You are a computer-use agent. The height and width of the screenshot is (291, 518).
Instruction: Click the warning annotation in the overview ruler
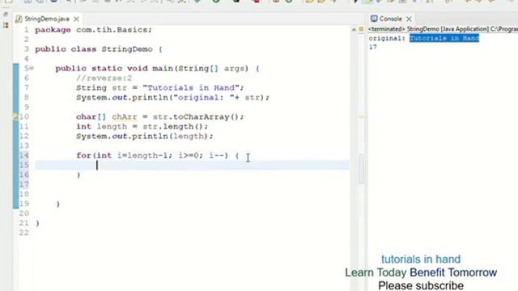361,116
